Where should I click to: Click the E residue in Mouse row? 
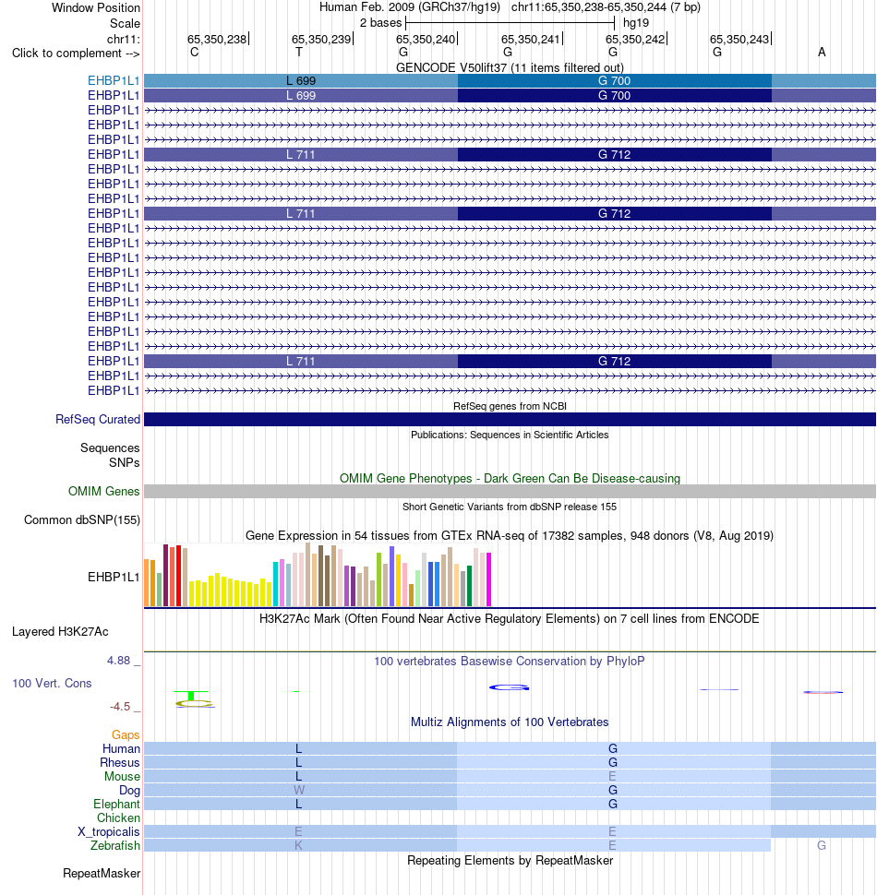612,776
